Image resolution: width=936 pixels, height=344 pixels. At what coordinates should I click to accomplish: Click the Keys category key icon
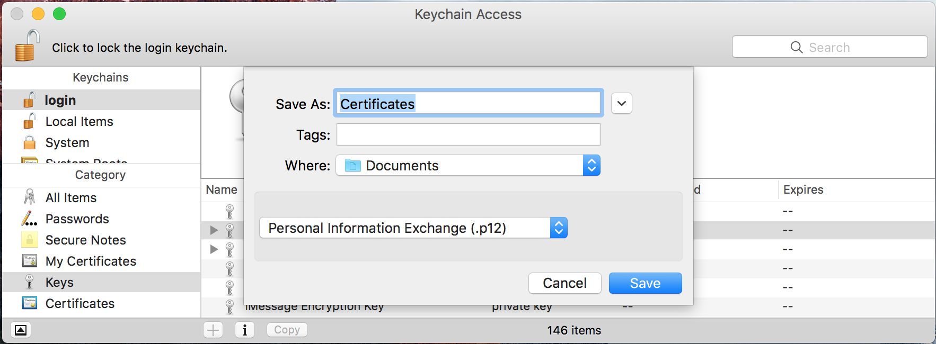[x=30, y=282]
